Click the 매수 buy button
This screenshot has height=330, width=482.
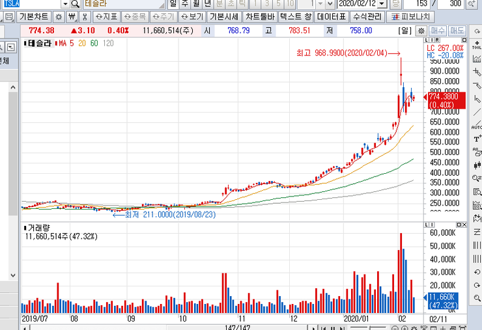438,31
